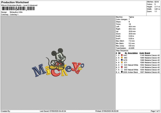This screenshot has height=113, width=161.
Task: Click the 'Up:' value 26.8 mm
Action: coord(132,31)
